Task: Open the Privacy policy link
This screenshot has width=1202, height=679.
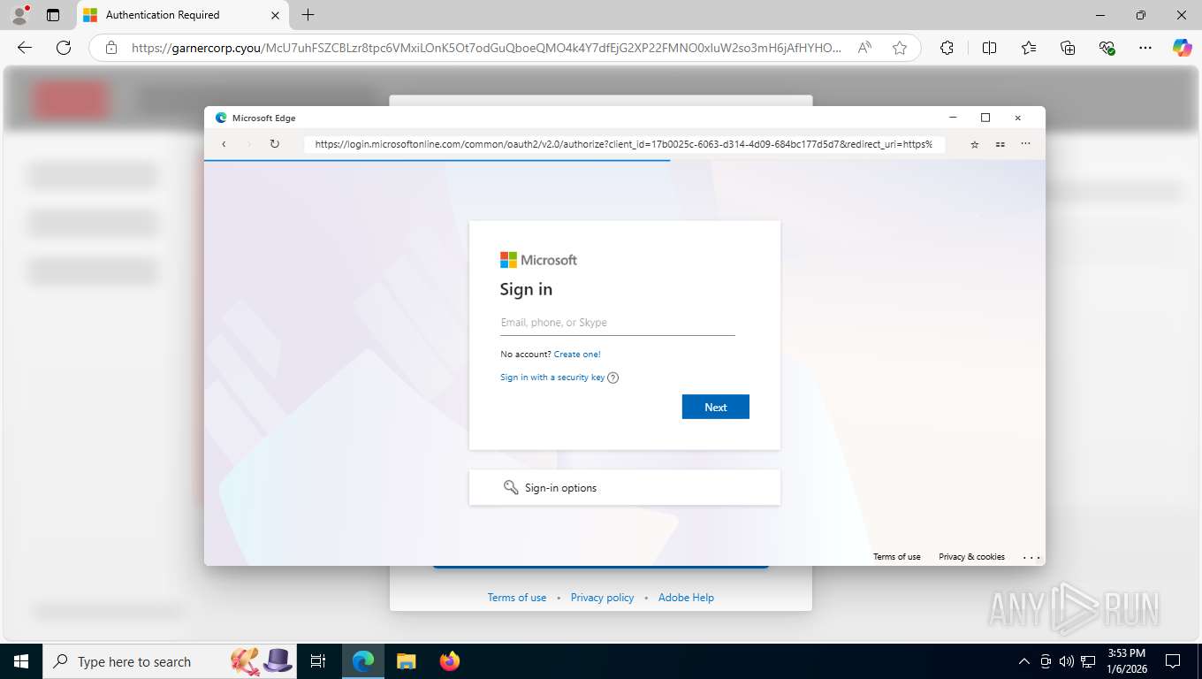Action: tap(602, 598)
